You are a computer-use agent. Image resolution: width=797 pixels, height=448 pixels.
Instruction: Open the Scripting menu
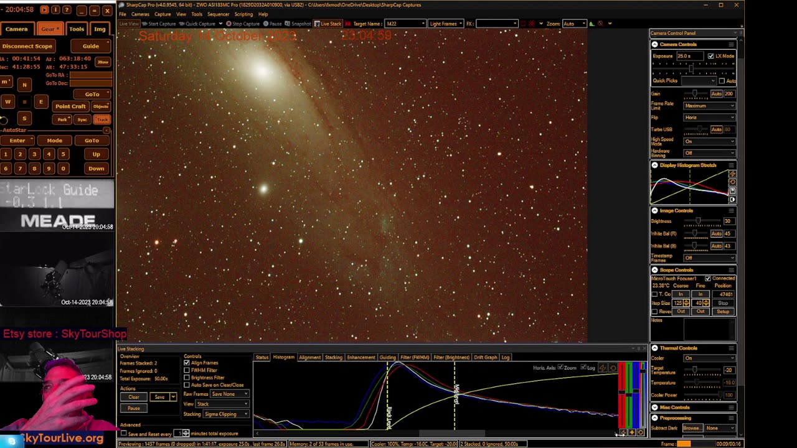(243, 14)
